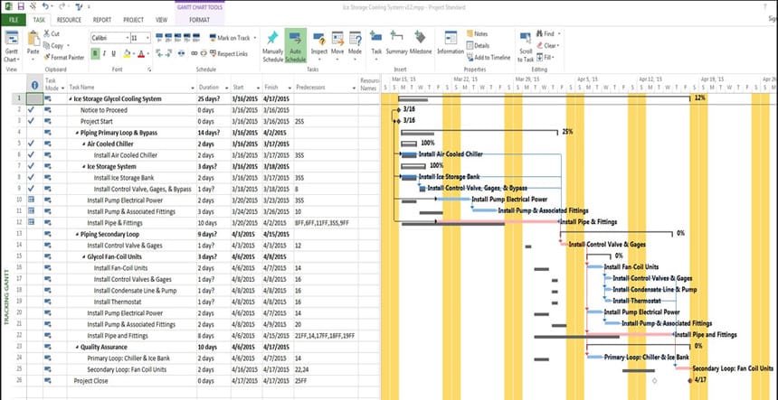Switch to the RESOURCE tab
Screen dimensions: 778x400
pos(69,20)
